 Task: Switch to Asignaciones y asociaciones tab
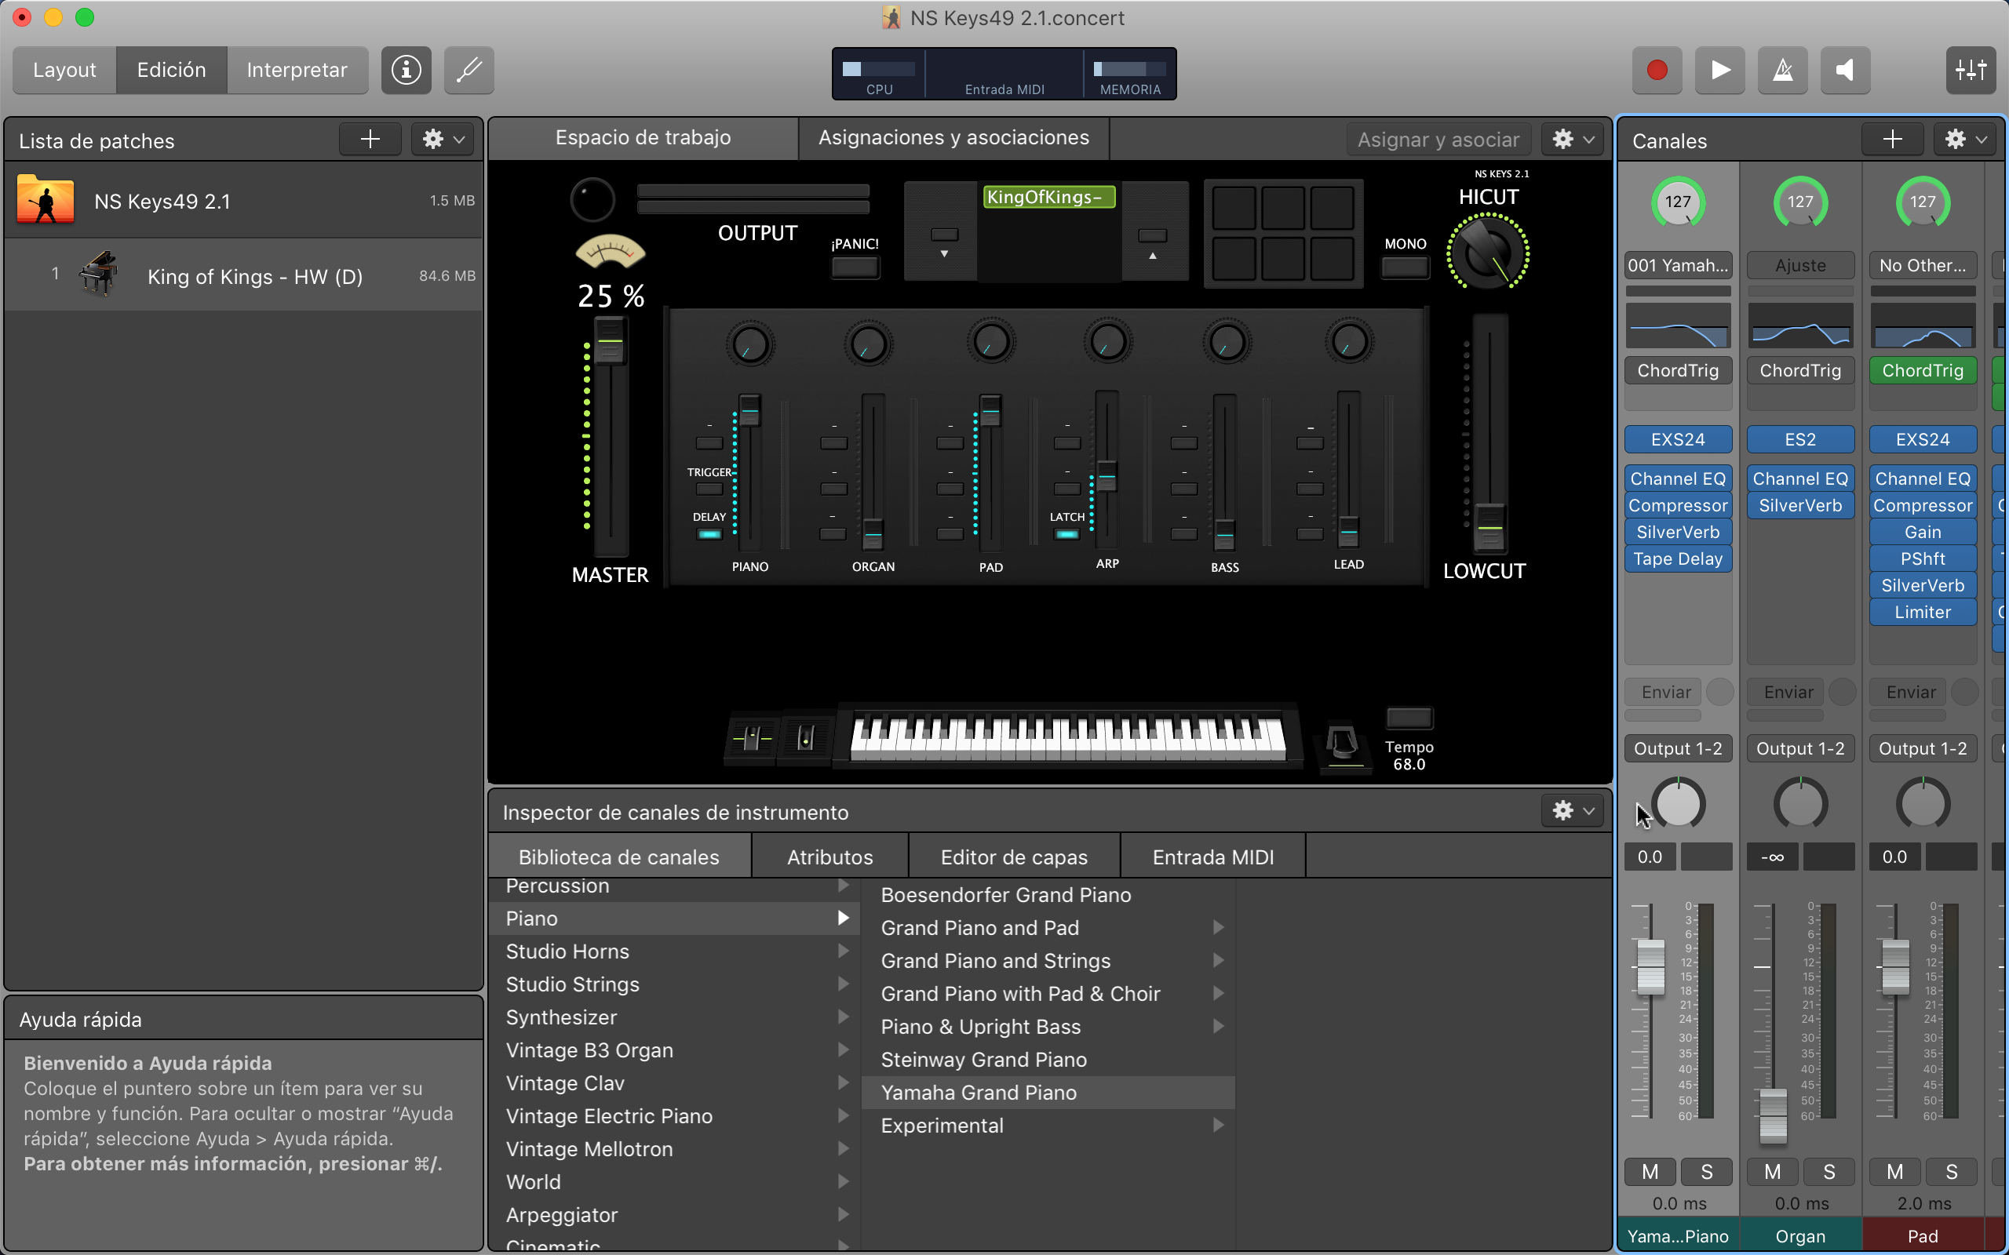953,138
